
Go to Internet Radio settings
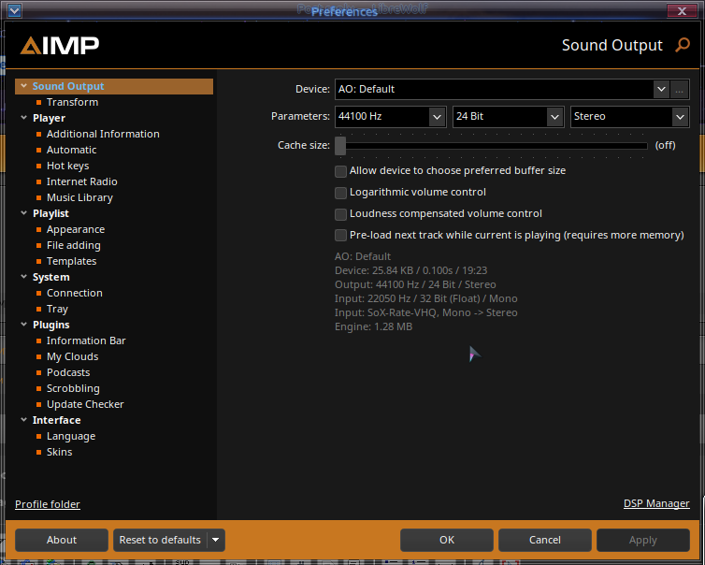81,181
